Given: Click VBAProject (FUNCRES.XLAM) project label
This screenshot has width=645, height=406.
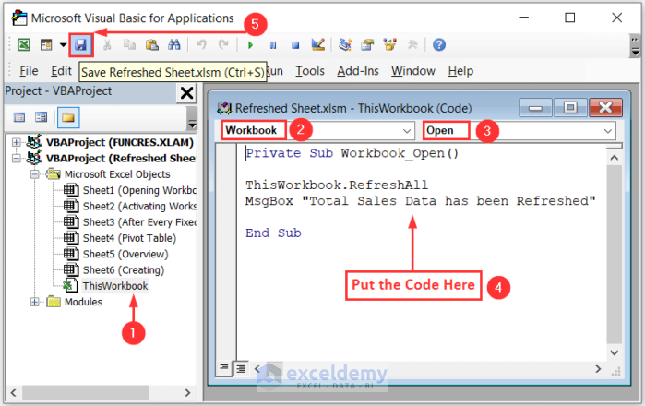Looking at the screenshot, I should click(x=120, y=142).
